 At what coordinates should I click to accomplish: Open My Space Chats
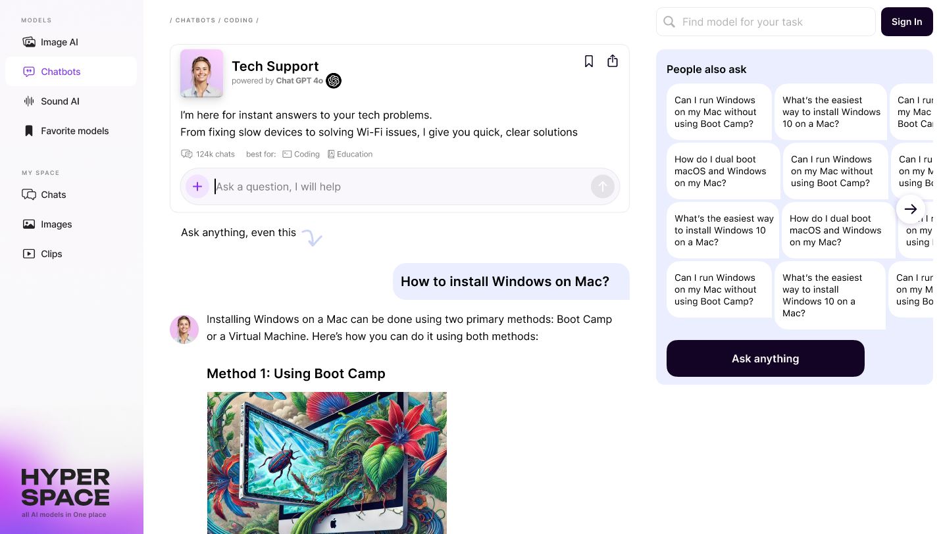click(53, 195)
